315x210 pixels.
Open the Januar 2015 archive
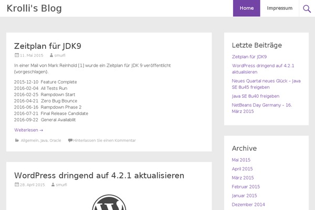tap(244, 195)
